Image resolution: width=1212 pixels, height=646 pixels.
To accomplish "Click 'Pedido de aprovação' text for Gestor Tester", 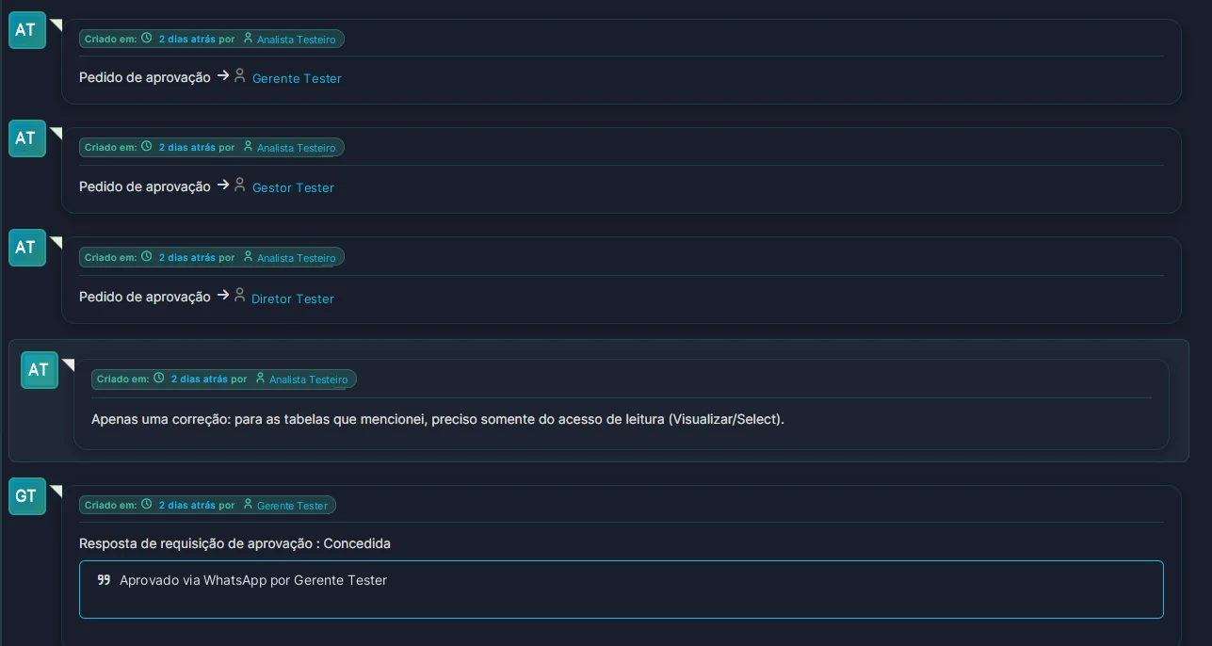I will click(145, 187).
